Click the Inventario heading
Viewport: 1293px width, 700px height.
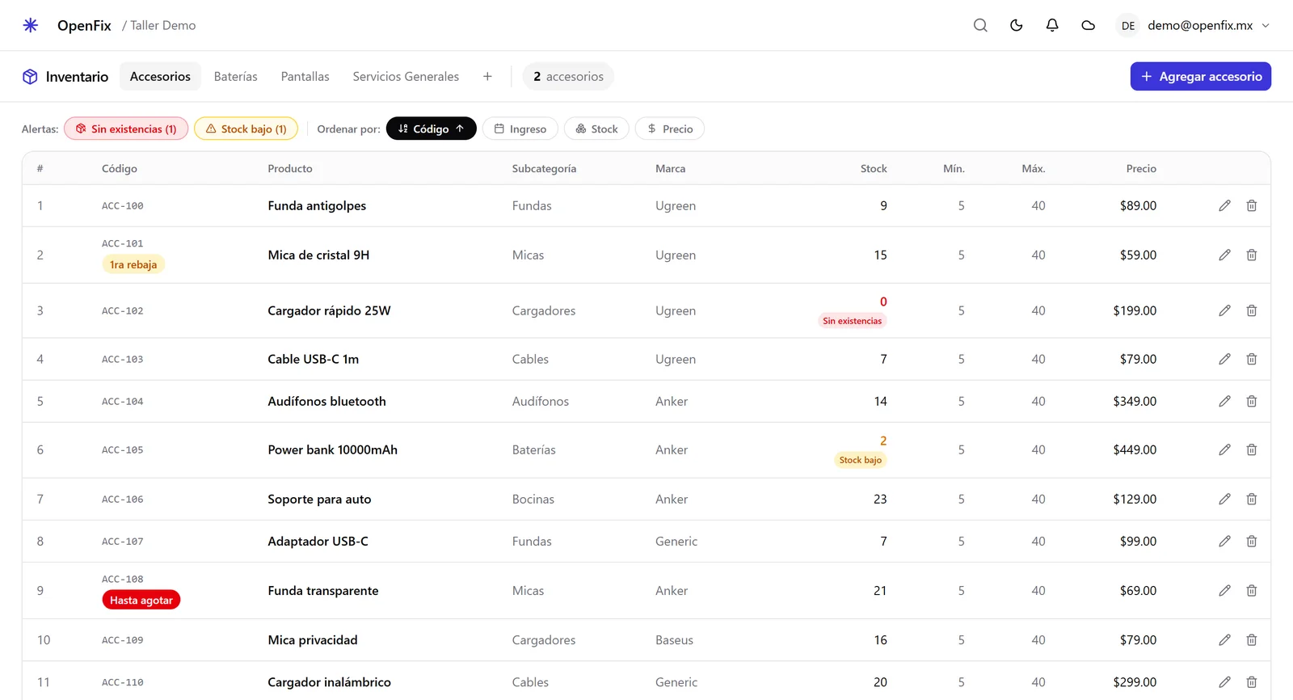(77, 77)
